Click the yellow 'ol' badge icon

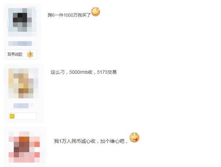[12, 116]
